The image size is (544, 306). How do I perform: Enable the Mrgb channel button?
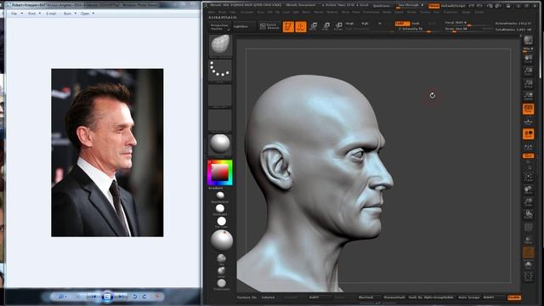349,23
